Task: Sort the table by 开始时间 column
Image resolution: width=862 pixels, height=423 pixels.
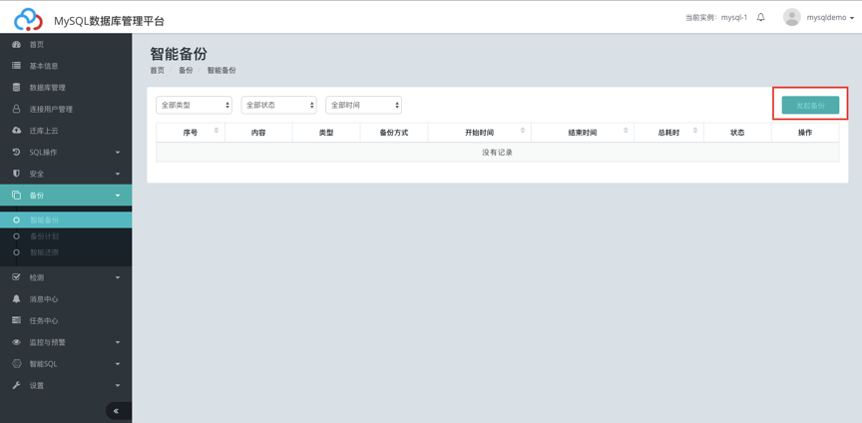Action: [523, 131]
